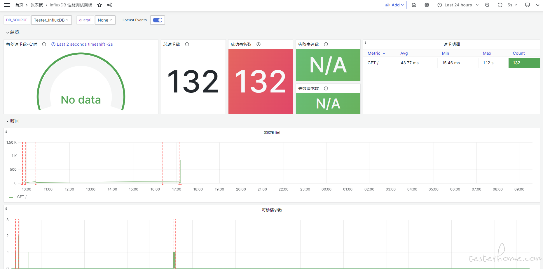
Task: Cycle view mode with monitor icon
Action: coord(528,5)
